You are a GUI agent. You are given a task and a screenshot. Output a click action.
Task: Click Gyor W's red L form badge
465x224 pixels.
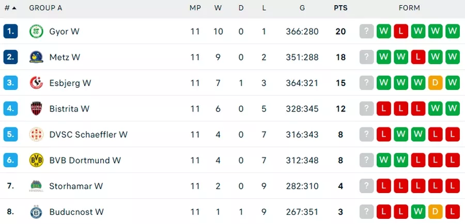click(401, 31)
